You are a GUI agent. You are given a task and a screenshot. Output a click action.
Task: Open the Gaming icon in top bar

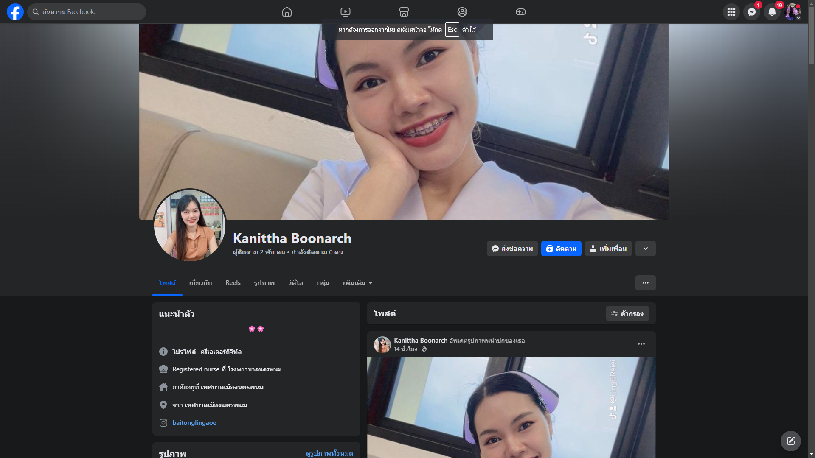(x=521, y=12)
